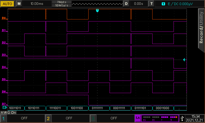Click the trigger position marker at top
This screenshot has height=123, width=205.
(x=97, y=10)
